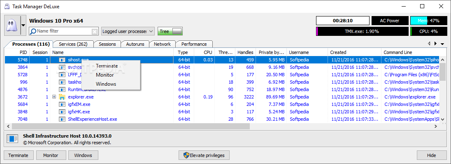Click the vertical scrollbar down arrow
Viewport: 451px width, 164px height.
[x=443, y=119]
